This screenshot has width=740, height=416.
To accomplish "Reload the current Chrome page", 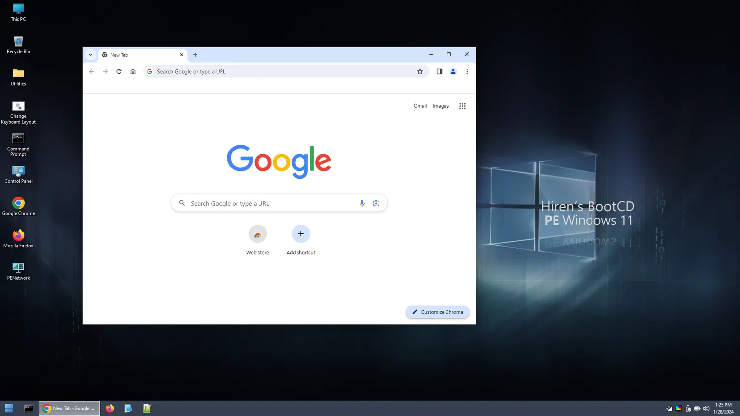I will (x=119, y=72).
